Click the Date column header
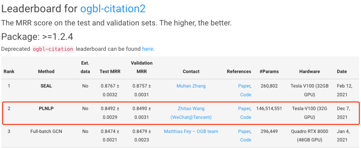 pyautogui.click(x=342, y=71)
